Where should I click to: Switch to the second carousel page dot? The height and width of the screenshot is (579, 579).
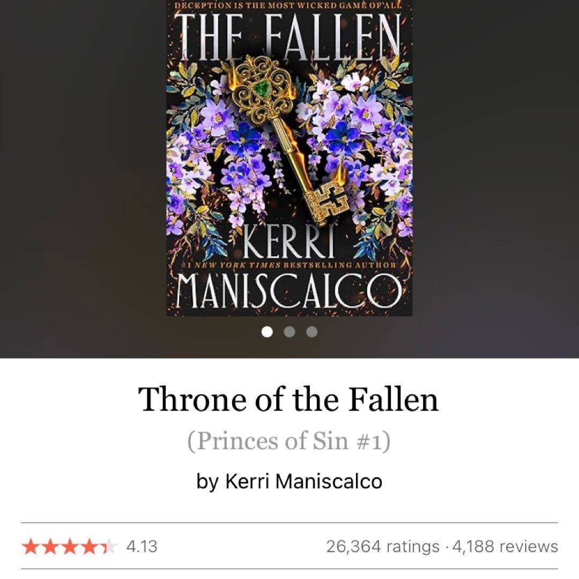289,332
